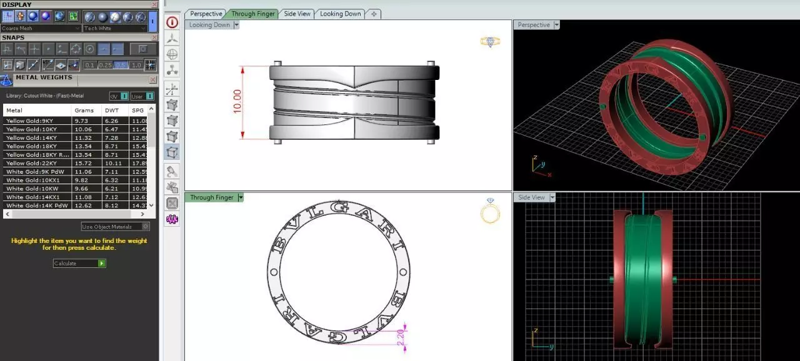Click the grid snap icon in snaps row
This screenshot has height=361, width=800.
[x=7, y=65]
